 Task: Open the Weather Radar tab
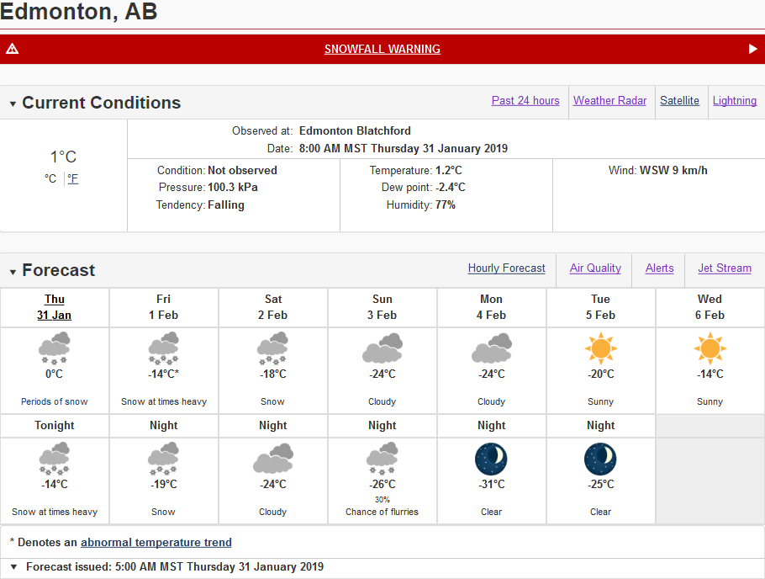609,101
